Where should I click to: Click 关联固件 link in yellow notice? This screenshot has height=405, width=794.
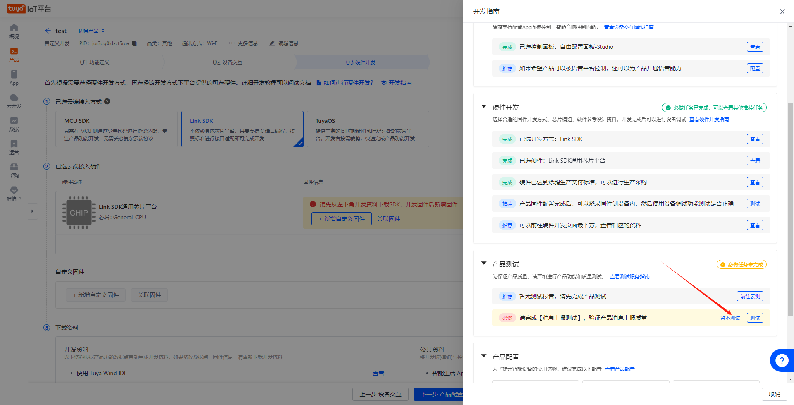point(388,219)
